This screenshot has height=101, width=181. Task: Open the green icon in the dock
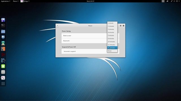pos(3,66)
